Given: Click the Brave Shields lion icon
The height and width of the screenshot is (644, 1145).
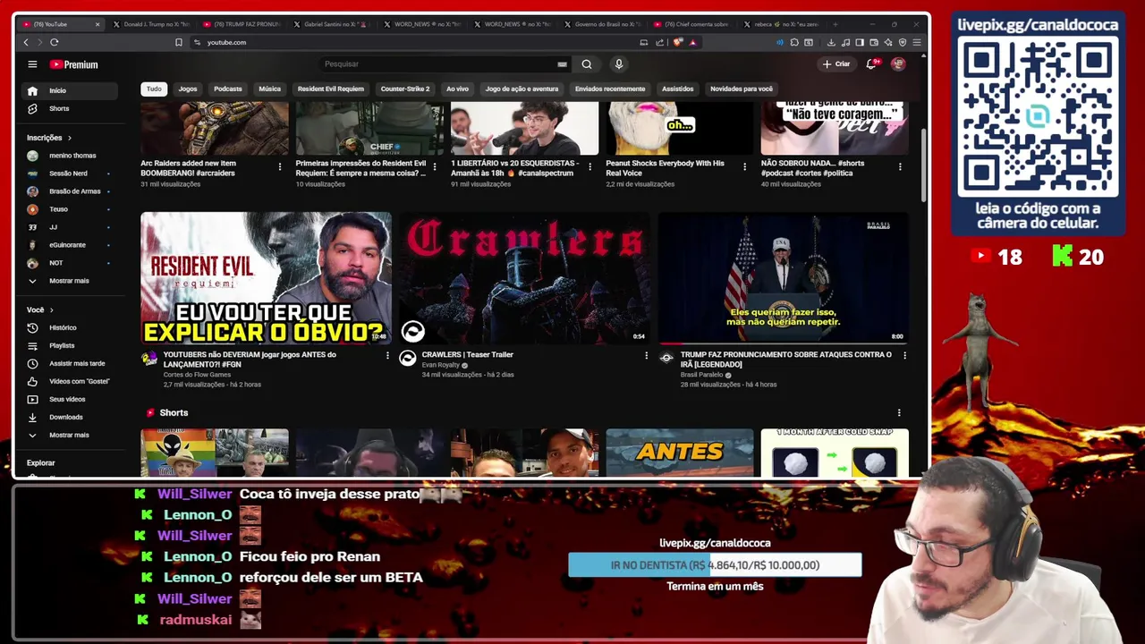Looking at the screenshot, I should pos(678,42).
